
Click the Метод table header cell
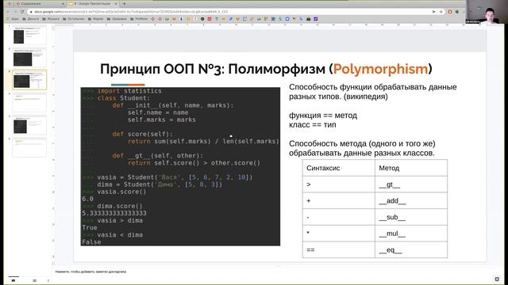tap(411, 168)
